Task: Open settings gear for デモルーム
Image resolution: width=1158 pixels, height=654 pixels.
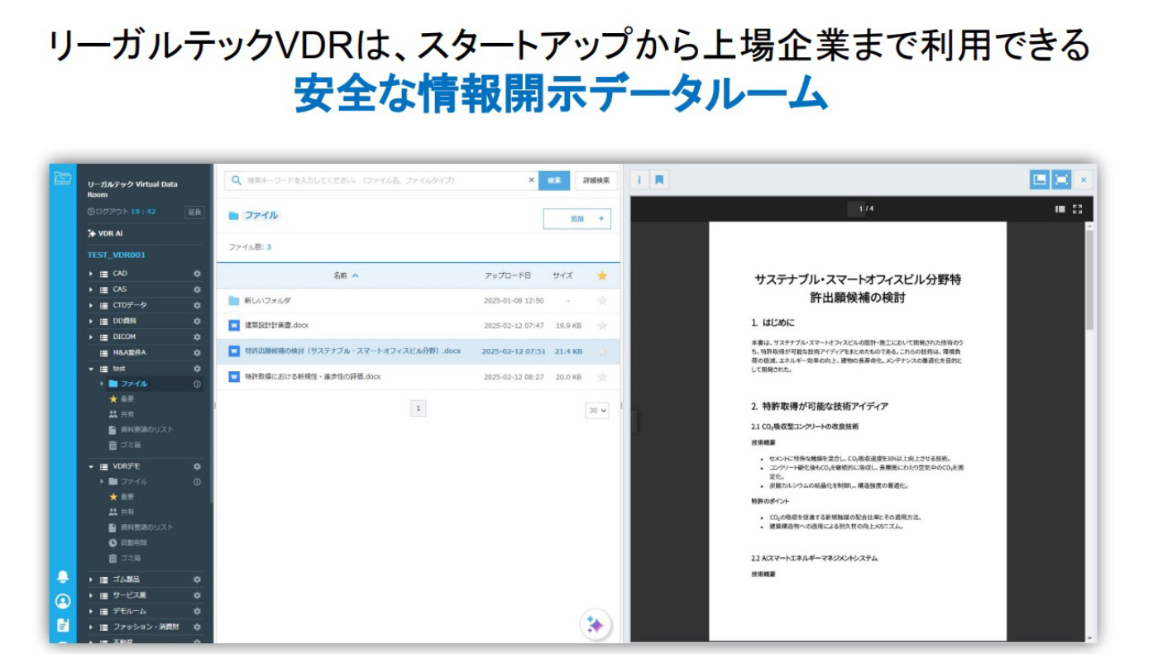Action: (197, 611)
